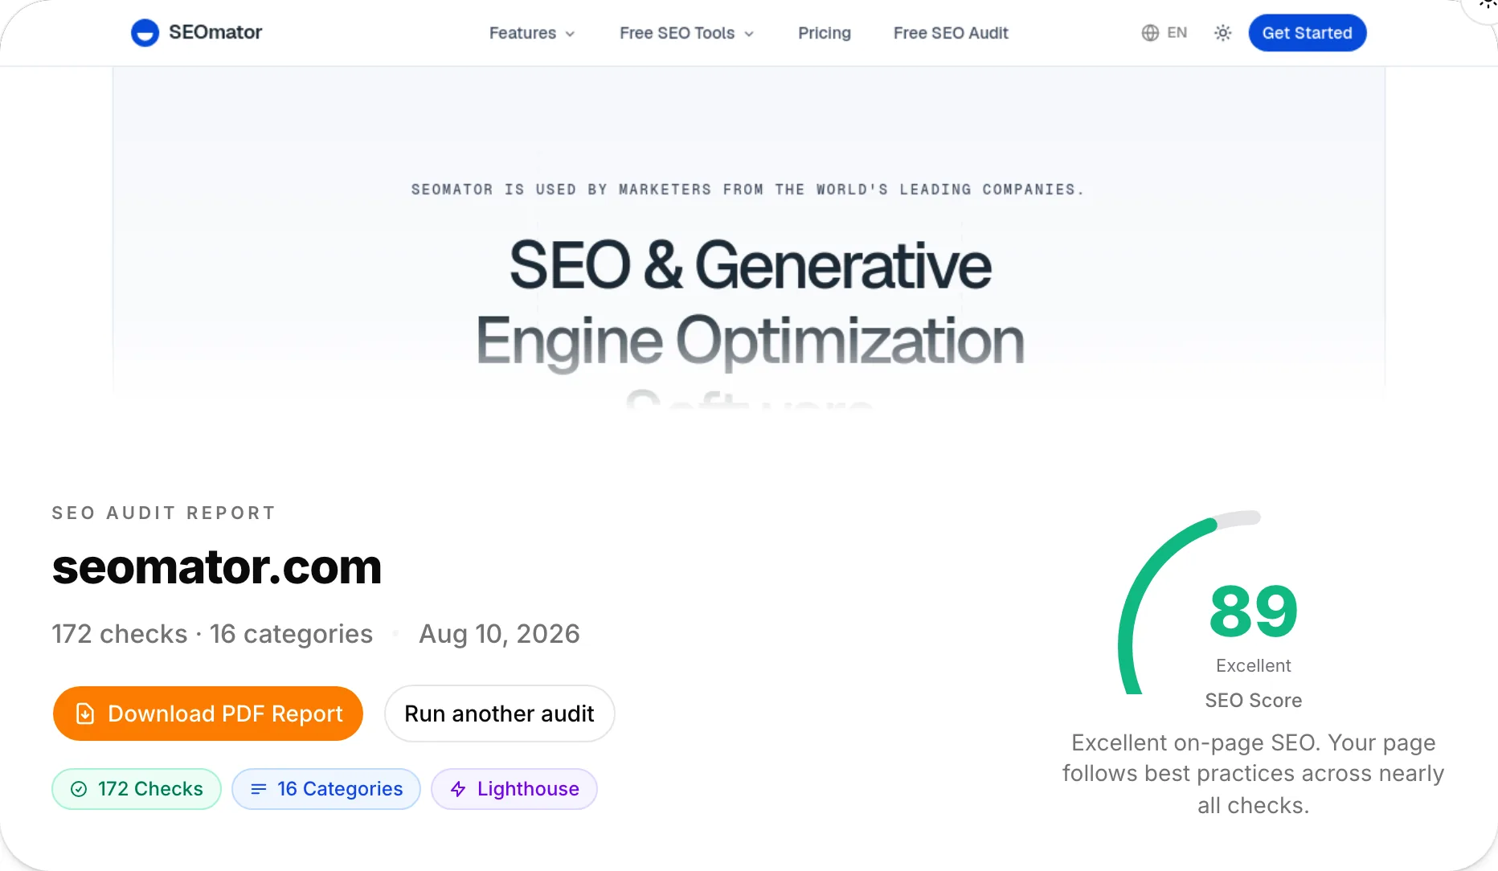1498x871 pixels.
Task: Open the SEOmator home link text
Action: tap(215, 32)
